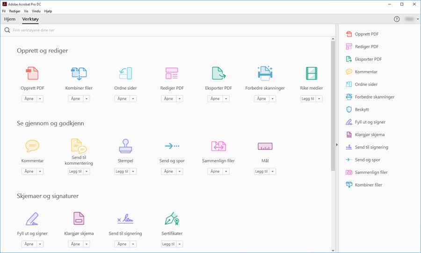Click the Mål ruler icon
The height and width of the screenshot is (253, 421).
[x=265, y=146]
